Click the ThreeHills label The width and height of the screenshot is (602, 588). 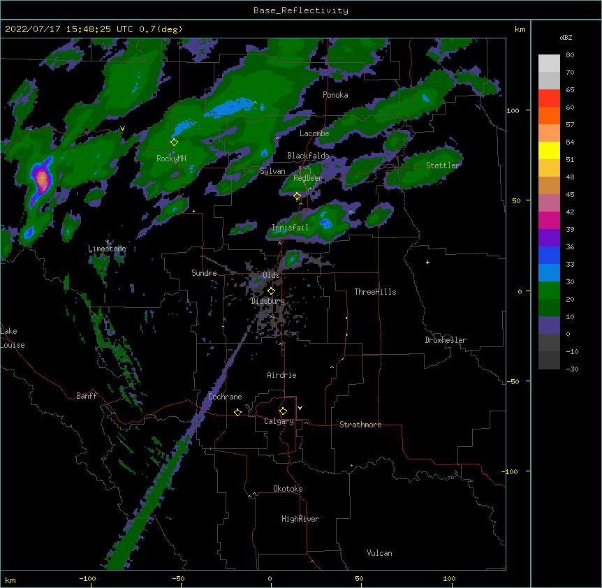point(375,292)
